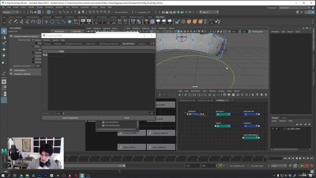Open the Sign In dropdown
This screenshot has width=316, height=178.
209,12
